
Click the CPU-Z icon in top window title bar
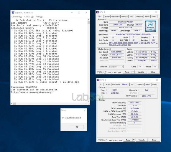pyautogui.click(x=97, y=12)
